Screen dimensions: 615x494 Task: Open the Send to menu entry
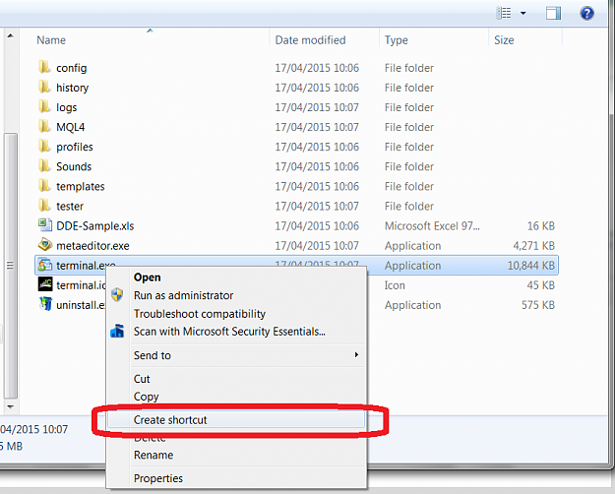(153, 355)
